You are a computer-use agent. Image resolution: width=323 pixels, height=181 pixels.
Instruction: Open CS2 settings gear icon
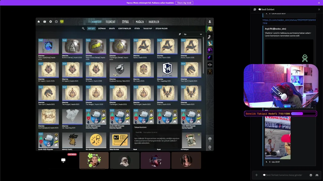click(50, 22)
